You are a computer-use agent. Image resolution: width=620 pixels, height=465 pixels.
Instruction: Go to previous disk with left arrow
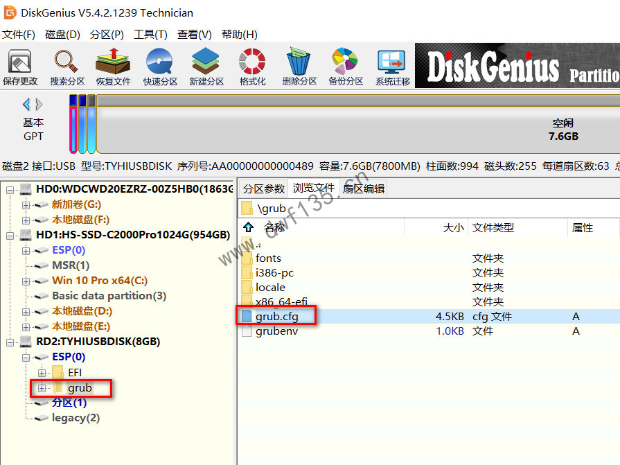point(26,105)
